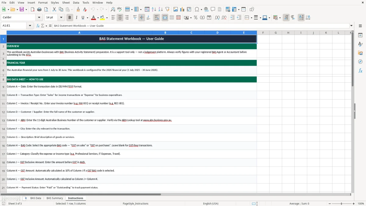The height and width of the screenshot is (206, 366).
Task: Select the column F header
Action: click(263, 33)
